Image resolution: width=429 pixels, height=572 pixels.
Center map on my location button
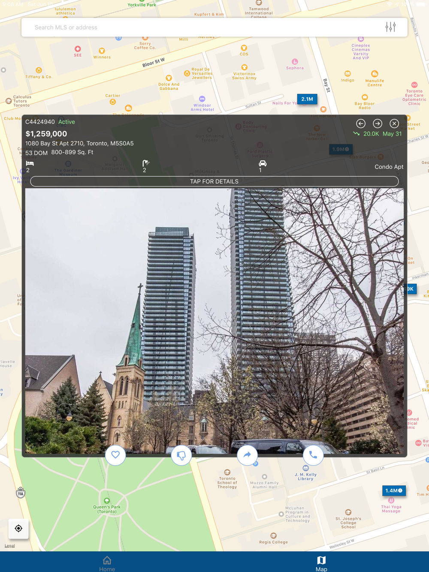(18, 529)
